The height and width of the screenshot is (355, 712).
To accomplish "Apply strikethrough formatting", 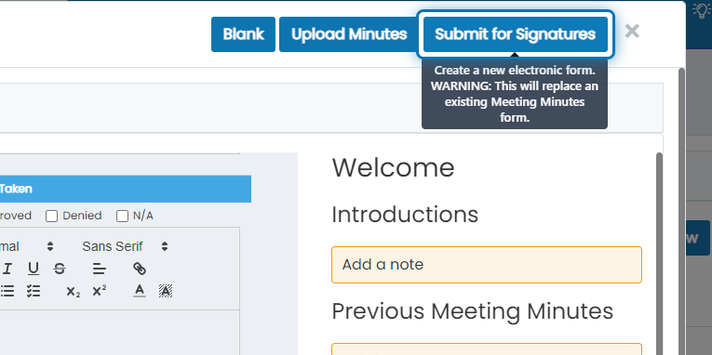I will (60, 269).
